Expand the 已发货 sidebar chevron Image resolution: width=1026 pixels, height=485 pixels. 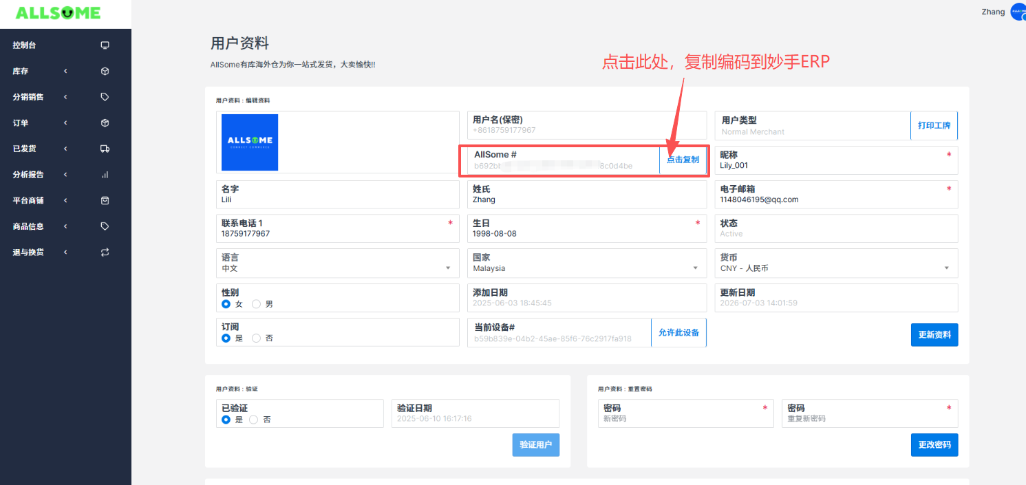tap(65, 149)
